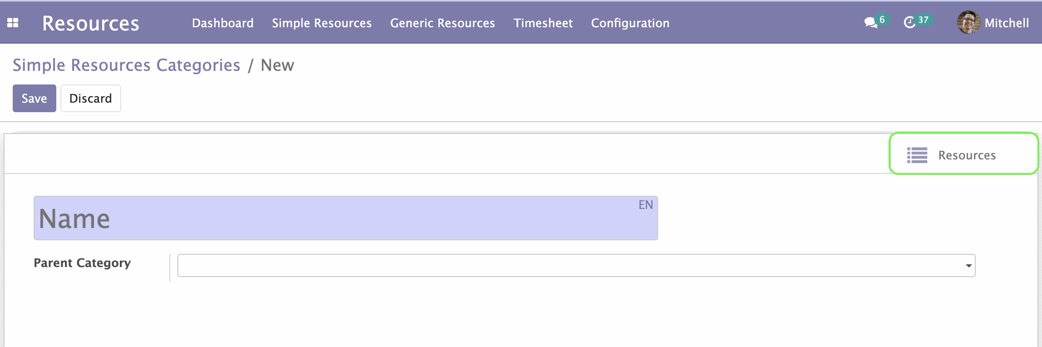Expand the Parent Category dropdown arrow
Screen dimensions: 1042x347
tap(968, 266)
